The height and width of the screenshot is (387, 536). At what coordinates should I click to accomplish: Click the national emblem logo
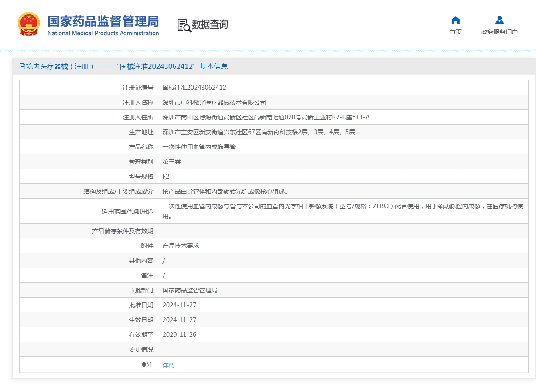[29, 24]
